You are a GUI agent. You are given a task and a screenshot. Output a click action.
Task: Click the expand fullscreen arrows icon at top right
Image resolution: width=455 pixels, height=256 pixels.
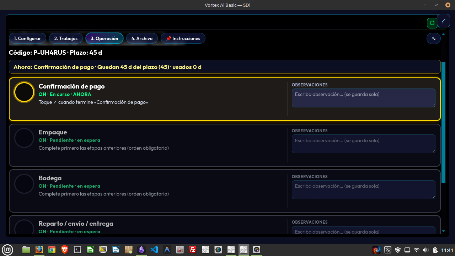coord(443,21)
